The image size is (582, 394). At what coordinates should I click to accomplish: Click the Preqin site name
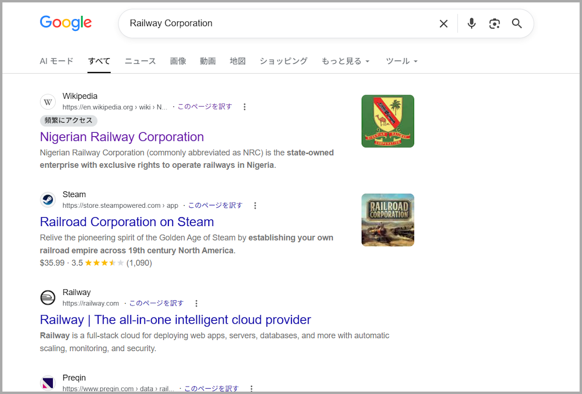click(74, 378)
